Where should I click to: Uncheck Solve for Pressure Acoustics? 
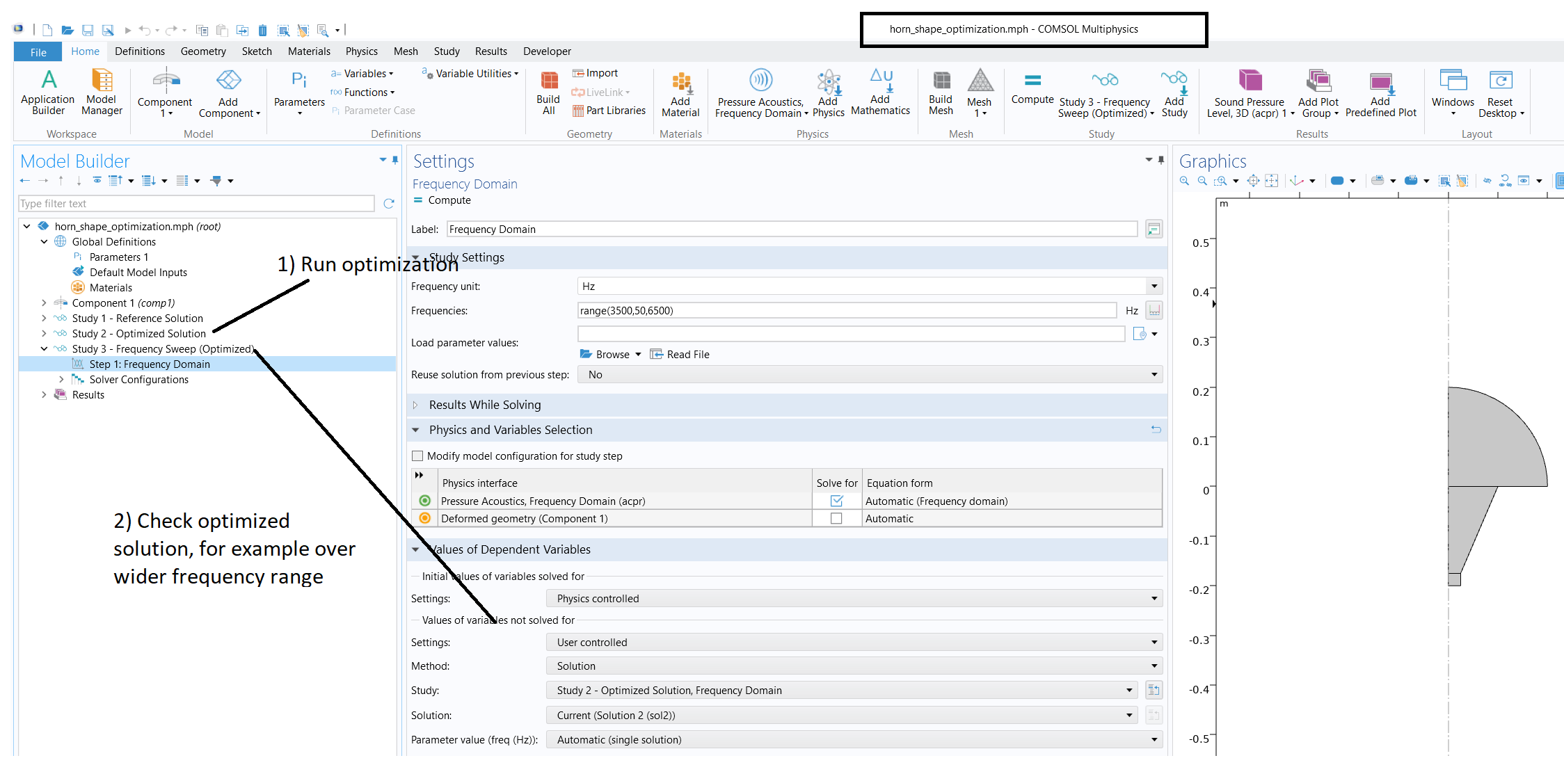click(836, 501)
